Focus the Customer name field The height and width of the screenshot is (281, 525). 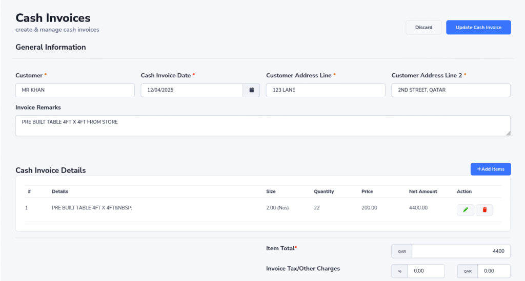coord(75,90)
